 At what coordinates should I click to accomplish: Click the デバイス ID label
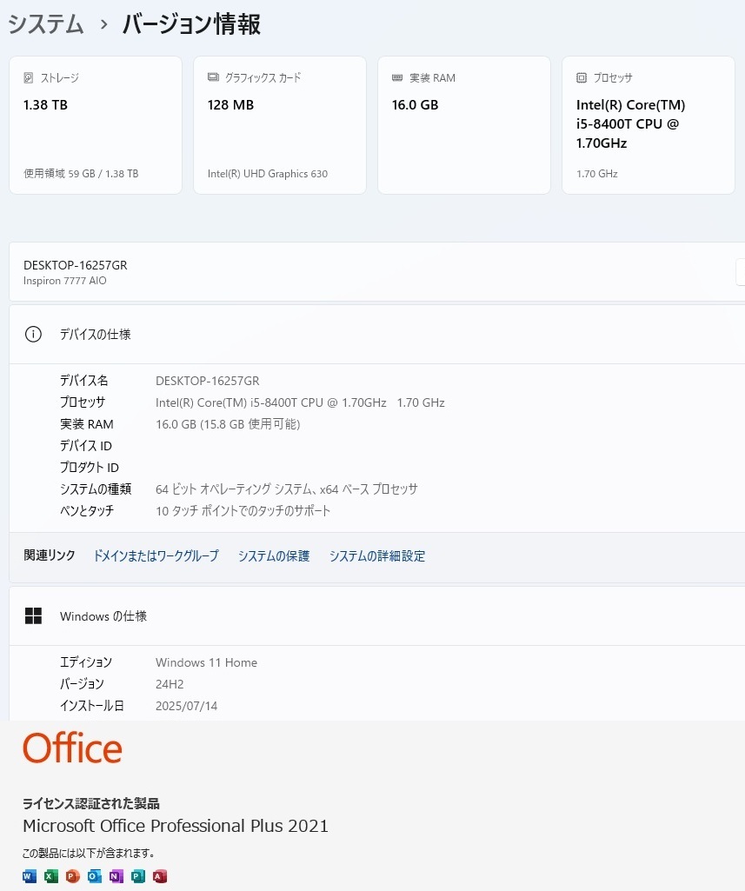click(x=86, y=445)
